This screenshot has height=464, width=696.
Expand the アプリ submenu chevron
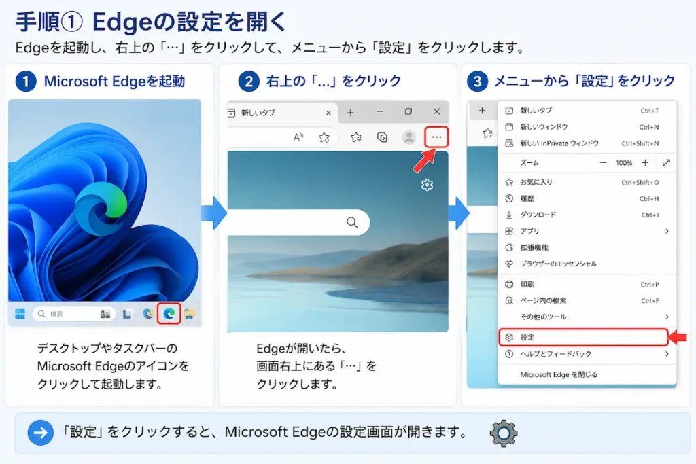pyautogui.click(x=667, y=231)
